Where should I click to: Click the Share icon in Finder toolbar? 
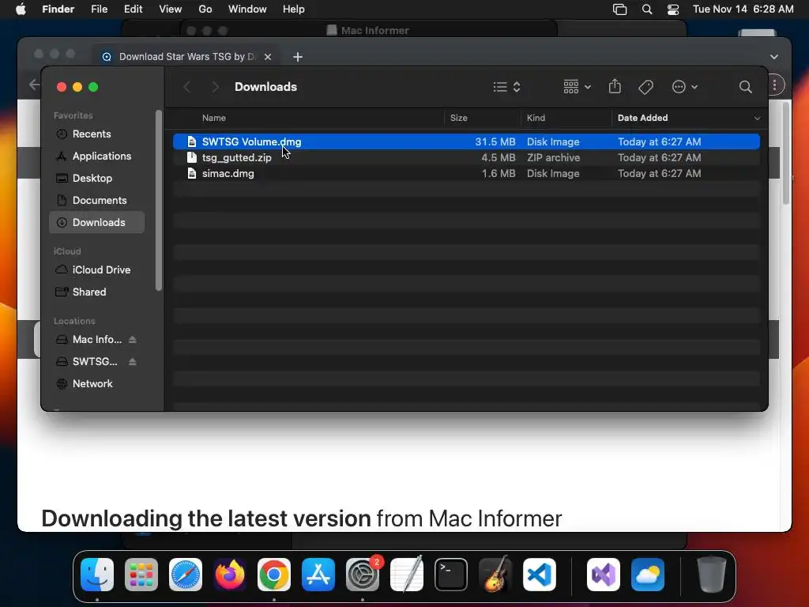click(615, 86)
